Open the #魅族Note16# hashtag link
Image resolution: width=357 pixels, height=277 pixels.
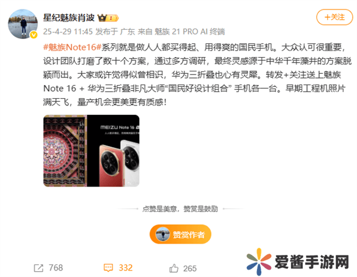[72, 47]
